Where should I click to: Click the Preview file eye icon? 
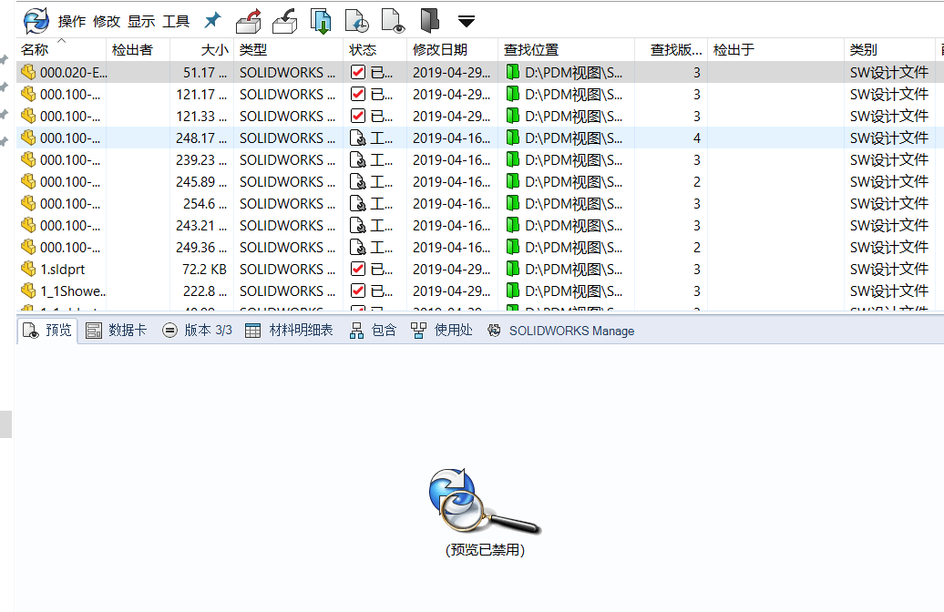click(x=393, y=20)
